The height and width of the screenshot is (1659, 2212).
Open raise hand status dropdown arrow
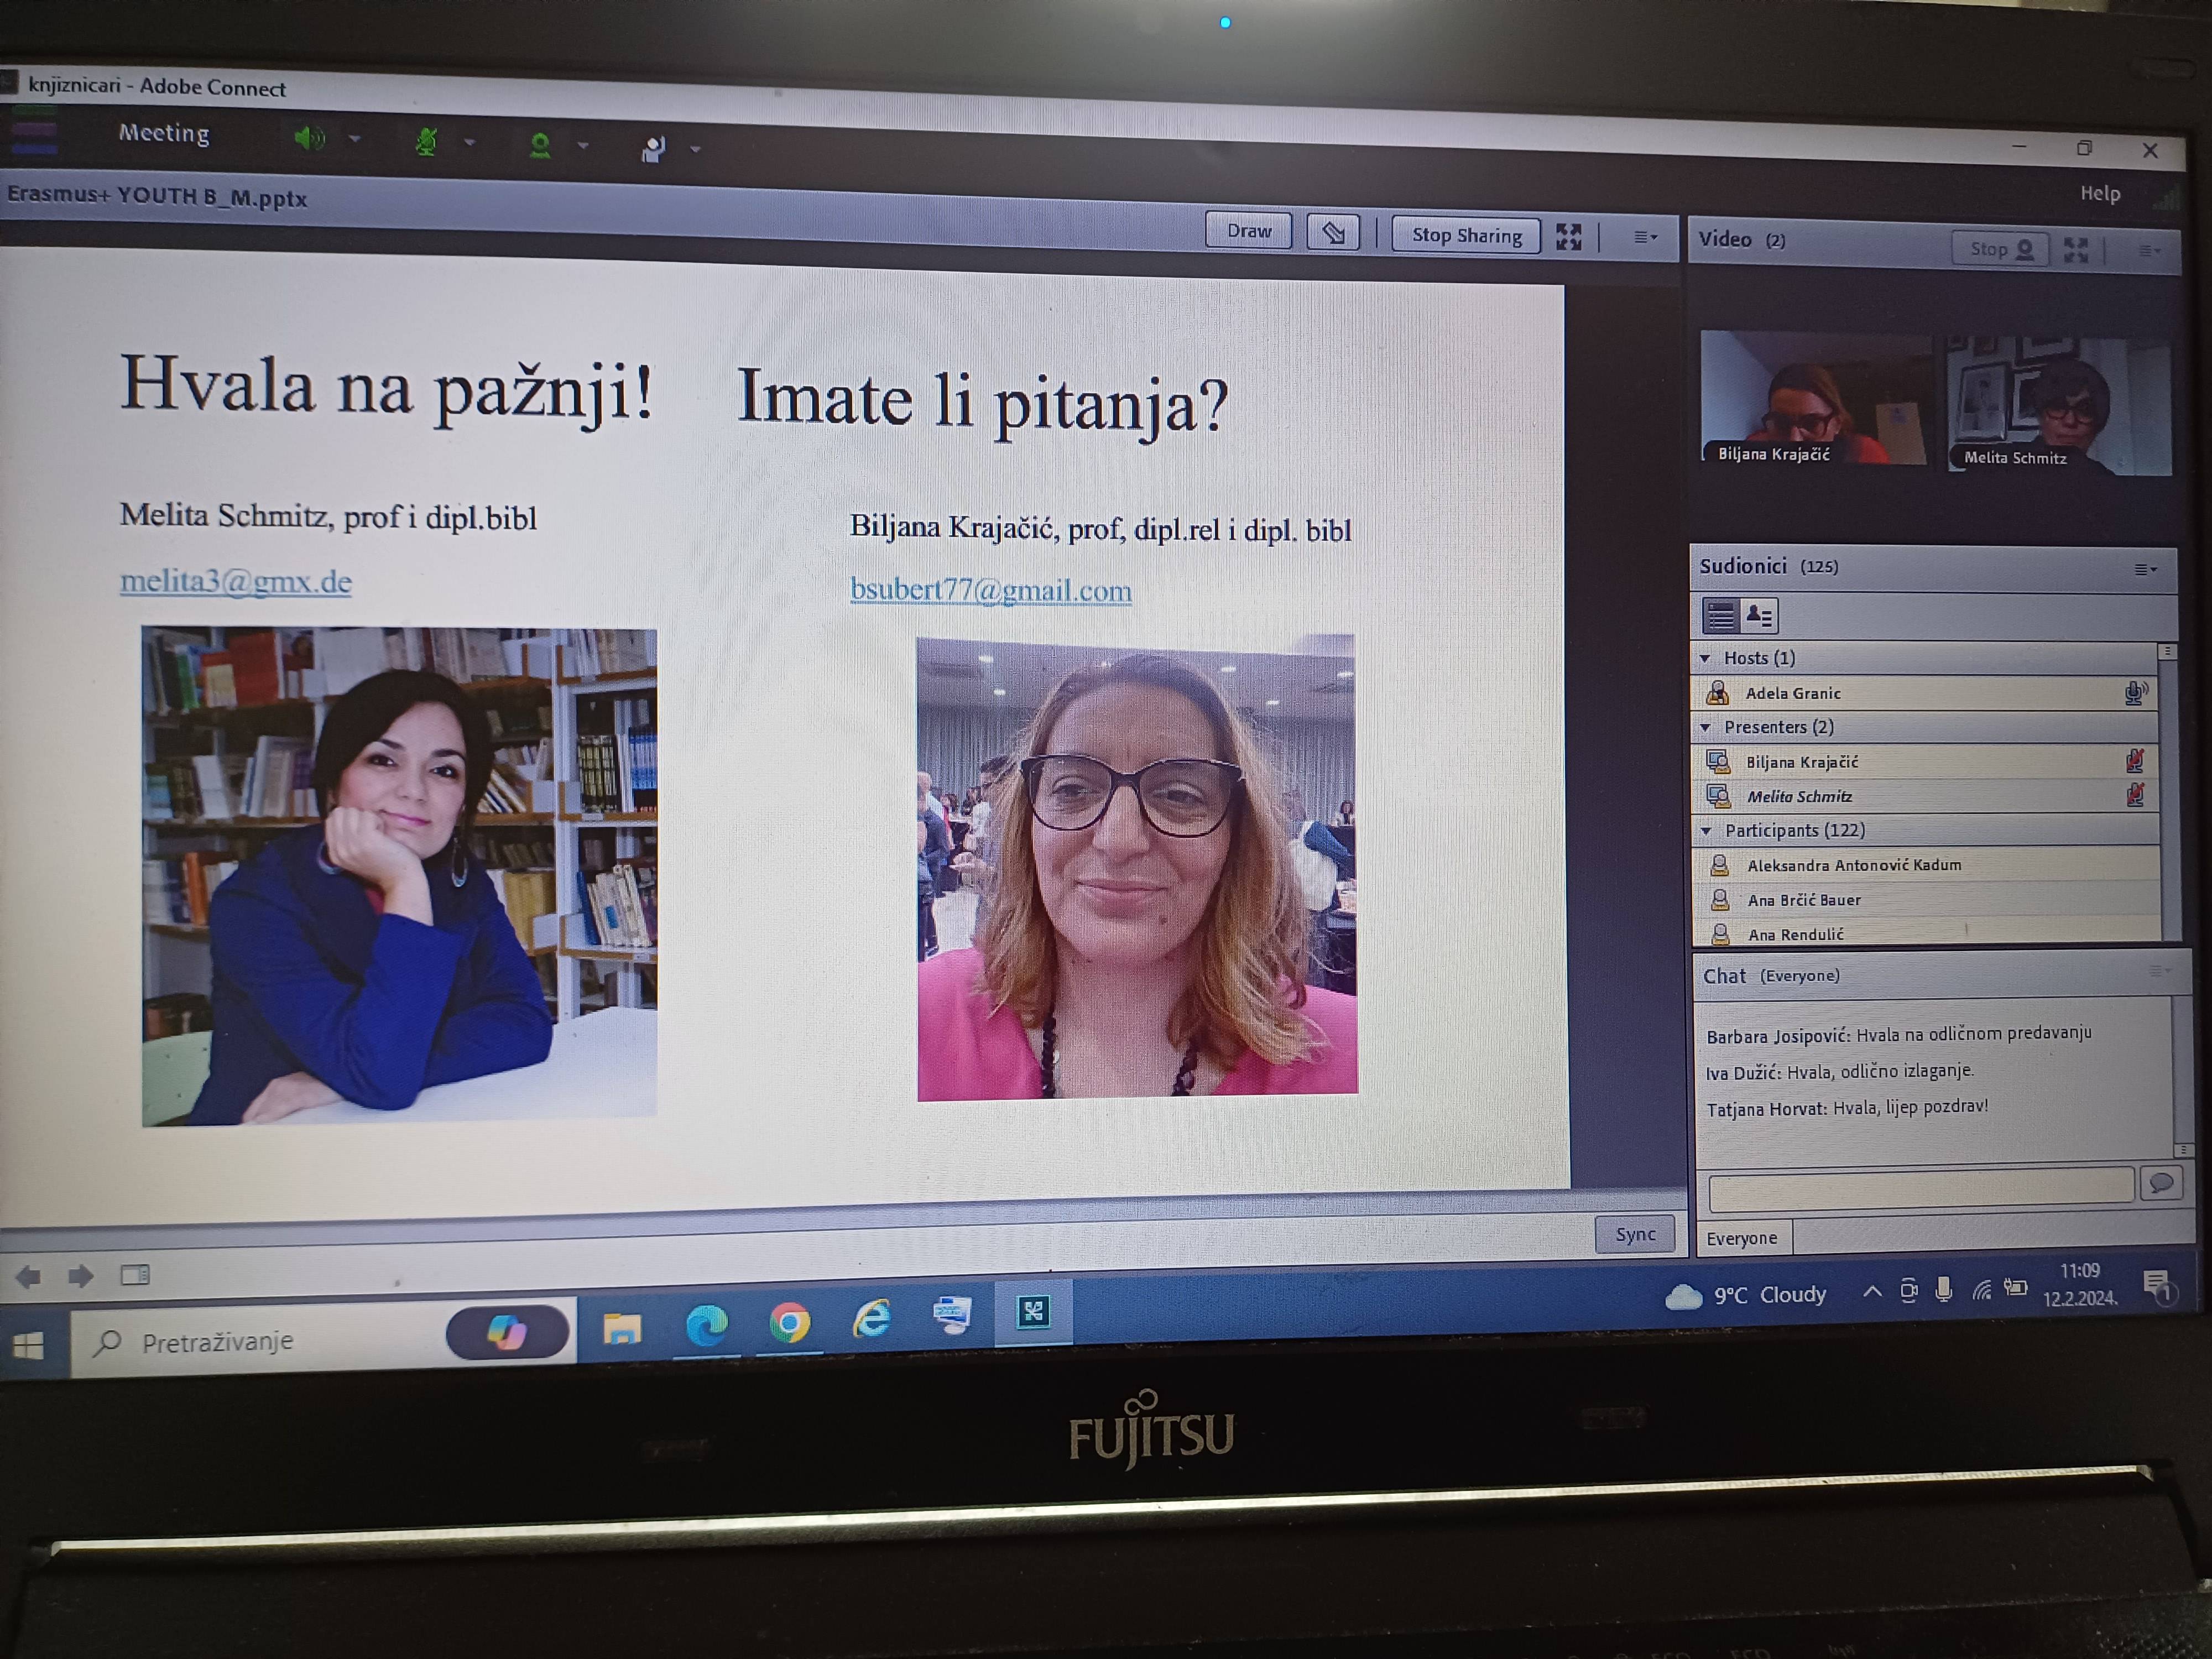pyautogui.click(x=696, y=151)
